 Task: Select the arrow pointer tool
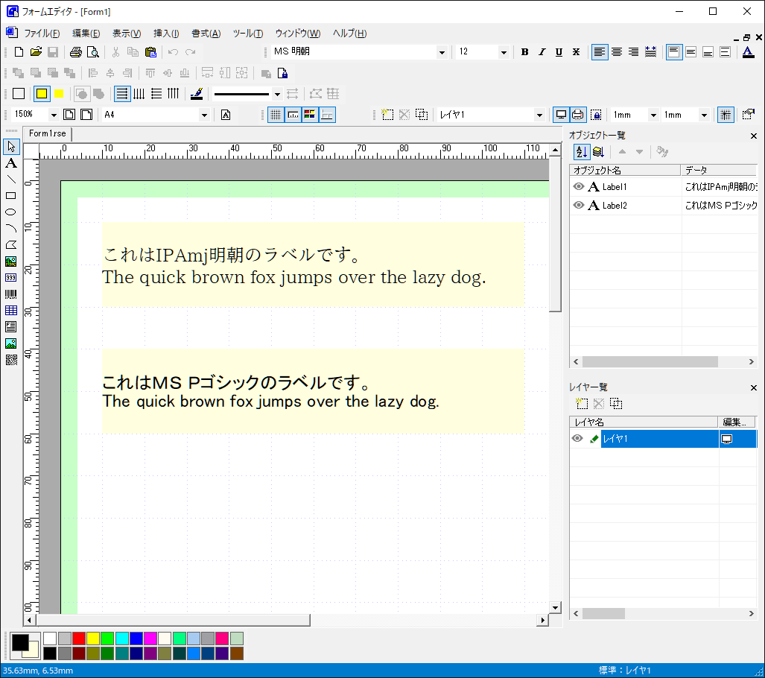pyautogui.click(x=10, y=147)
